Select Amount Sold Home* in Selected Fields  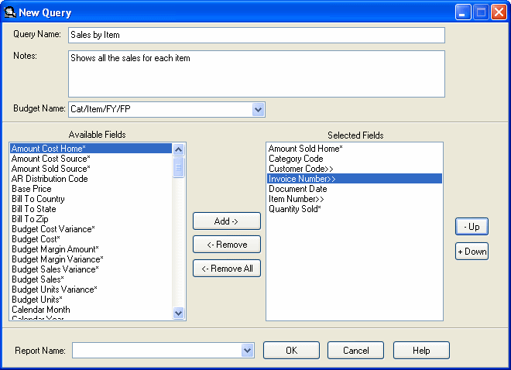point(355,149)
